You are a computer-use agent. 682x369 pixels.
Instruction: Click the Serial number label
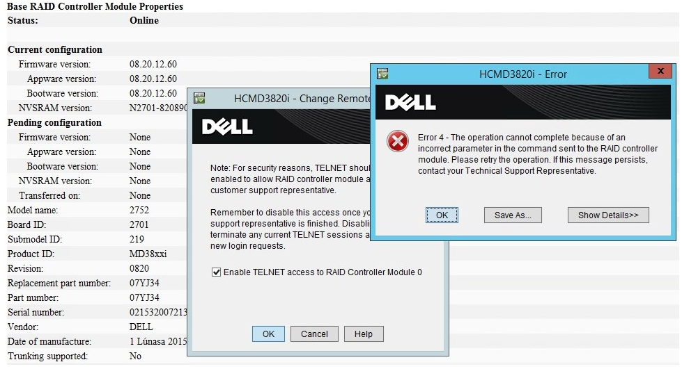point(36,313)
